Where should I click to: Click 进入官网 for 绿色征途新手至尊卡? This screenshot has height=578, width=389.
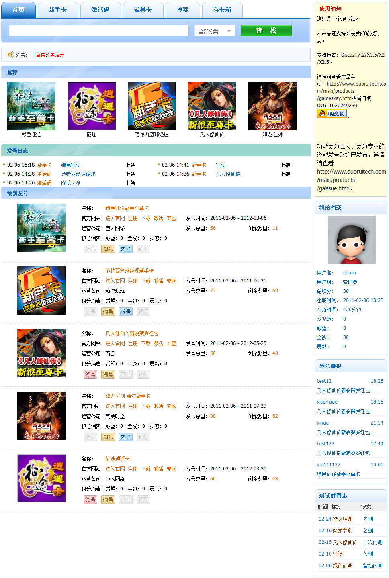[115, 218]
